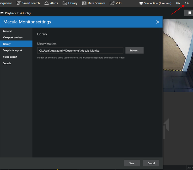The image size is (193, 170).
Task: Click the Data Sources grid icon
Action: point(84,3)
